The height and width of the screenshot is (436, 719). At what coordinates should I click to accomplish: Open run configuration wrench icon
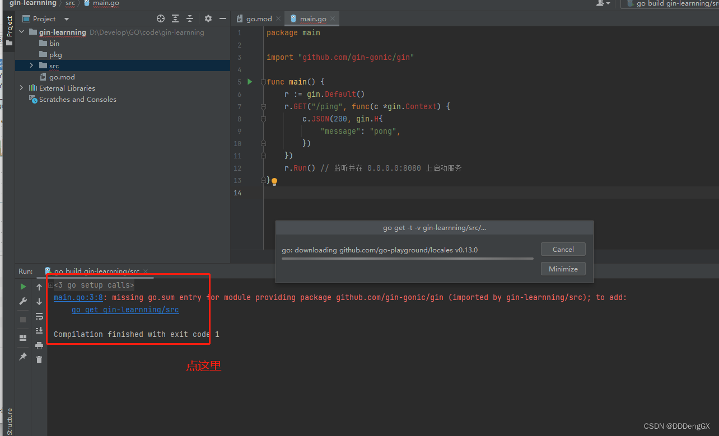coord(23,301)
